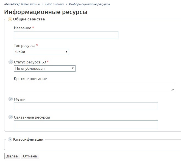Click the Краткое описание resize handle

point(172,89)
